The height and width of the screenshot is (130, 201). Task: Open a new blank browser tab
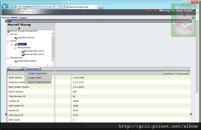100,7
